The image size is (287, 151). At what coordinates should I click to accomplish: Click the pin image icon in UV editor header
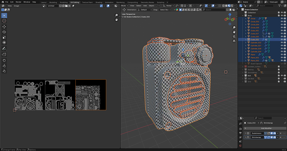(73, 6)
